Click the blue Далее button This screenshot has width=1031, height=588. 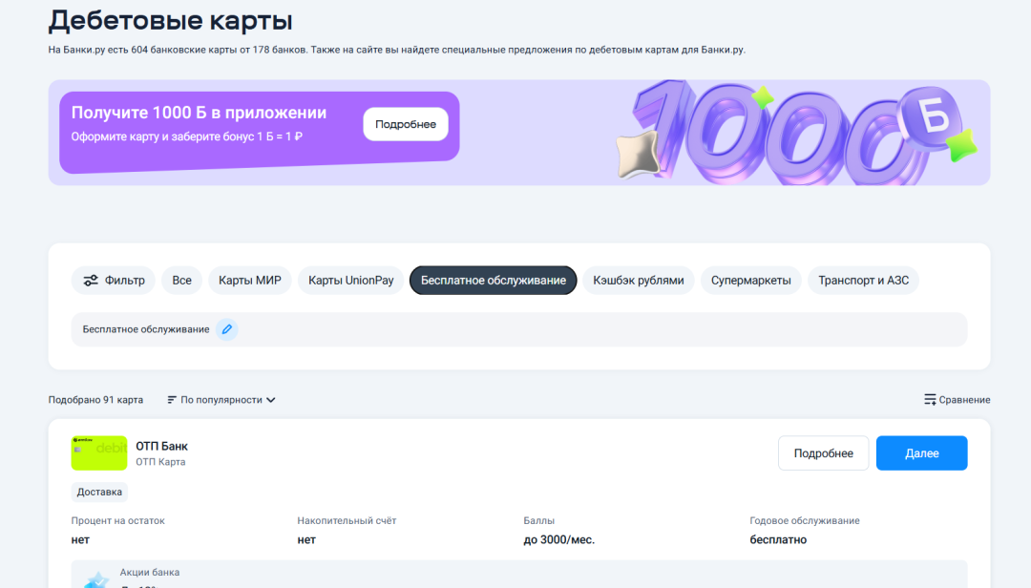pyautogui.click(x=922, y=453)
